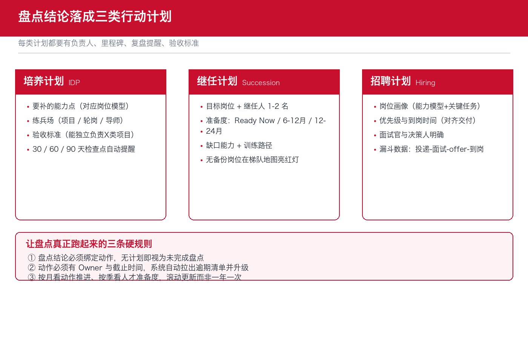The width and height of the screenshot is (528, 339).
Task: Click the wrapped text 24月
Action: (x=214, y=131)
